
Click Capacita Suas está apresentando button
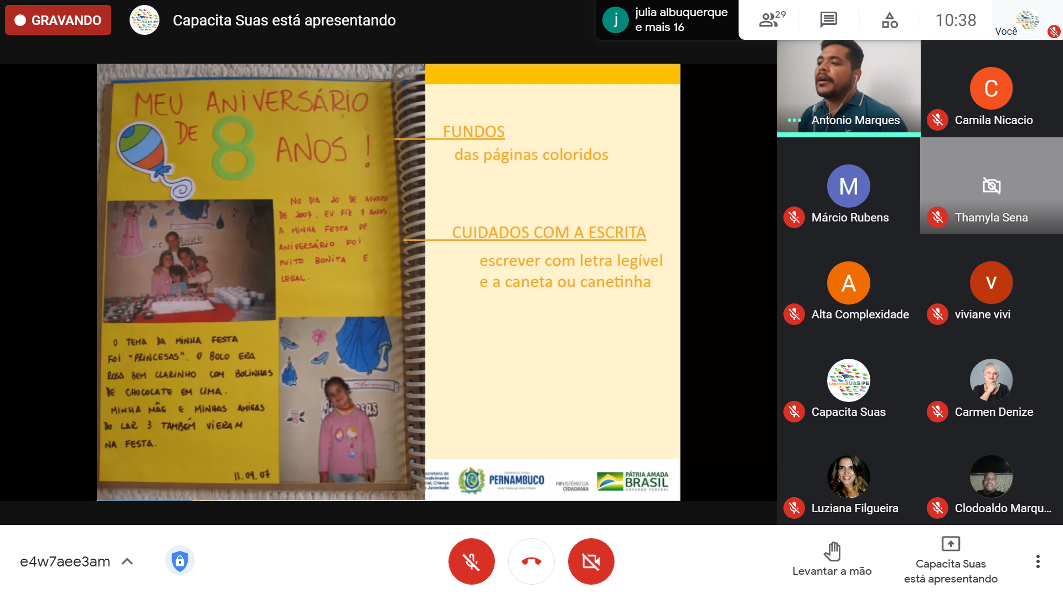tap(951, 560)
